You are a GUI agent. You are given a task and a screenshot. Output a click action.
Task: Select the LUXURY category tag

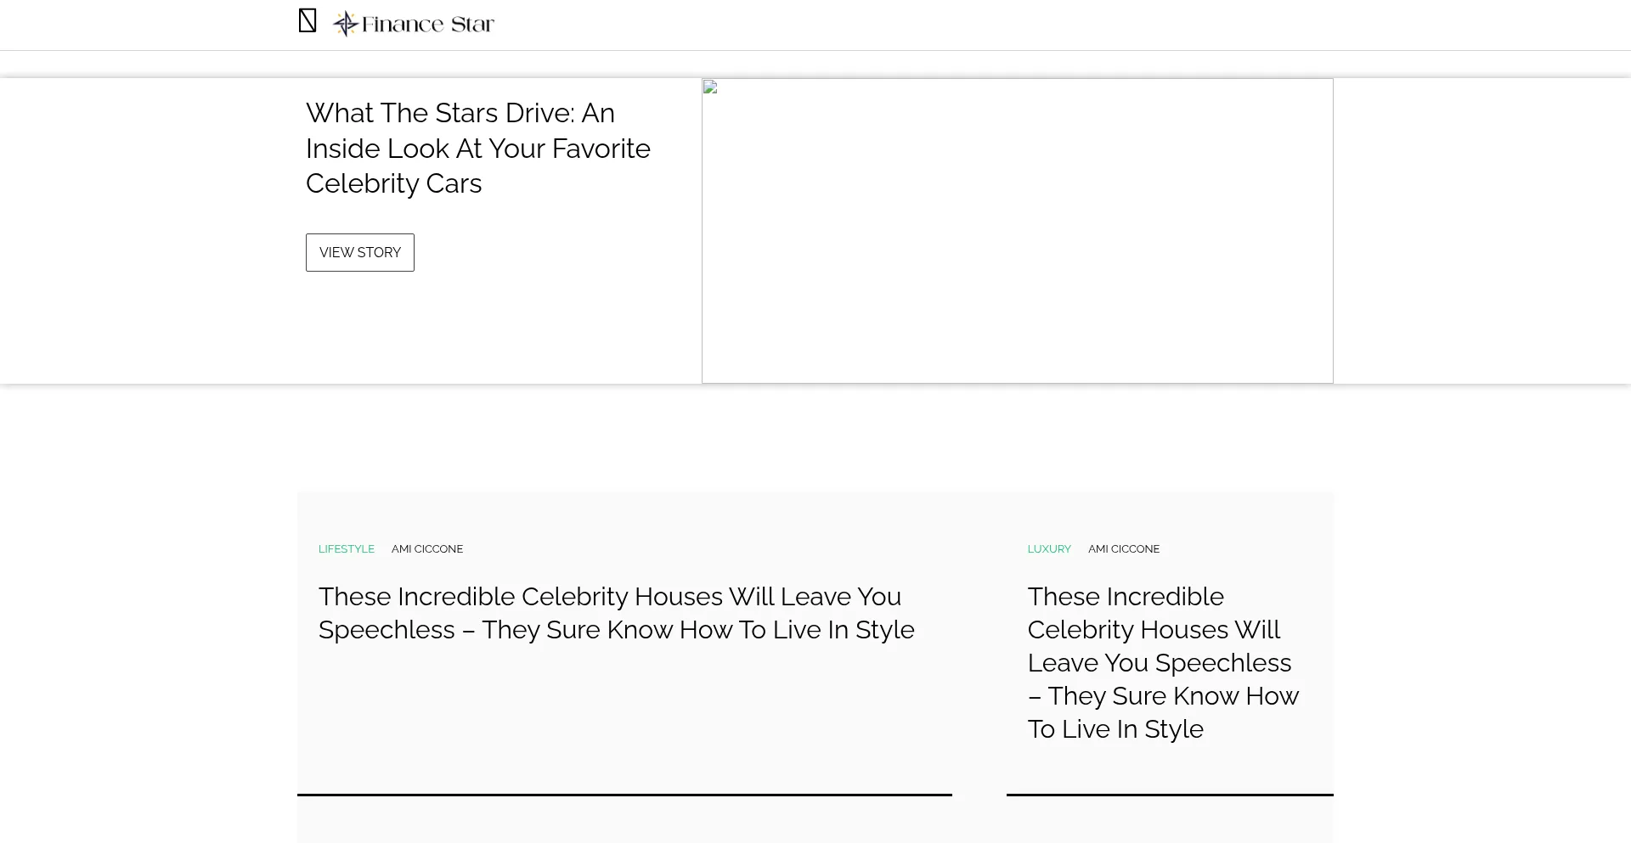pos(1049,549)
